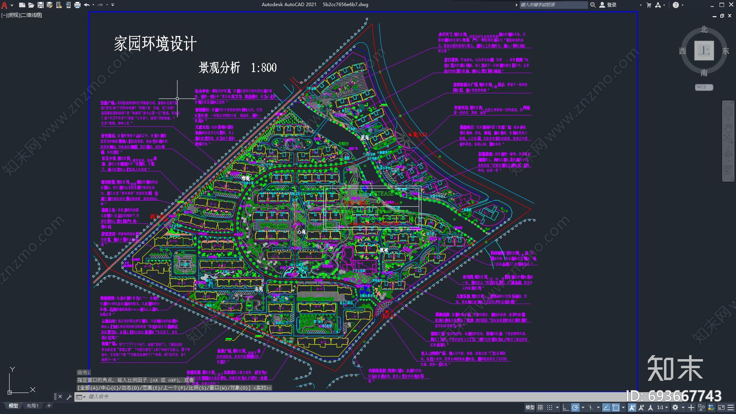This screenshot has height=414, width=736.
Task: Click 登录 sign-in link in title bar
Action: pos(612,4)
